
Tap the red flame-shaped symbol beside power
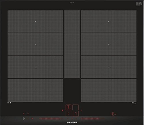click(x=32, y=118)
